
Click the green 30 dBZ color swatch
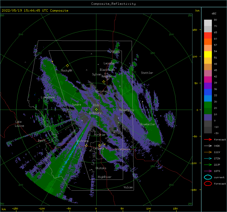tap(208, 105)
